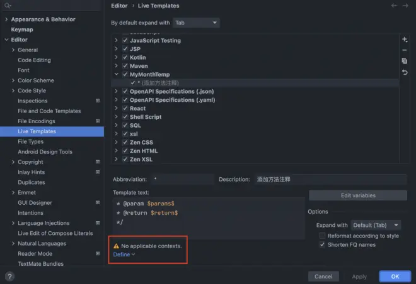This screenshot has width=416, height=284.
Task: Click the forward navigation arrow
Action: 405,6
